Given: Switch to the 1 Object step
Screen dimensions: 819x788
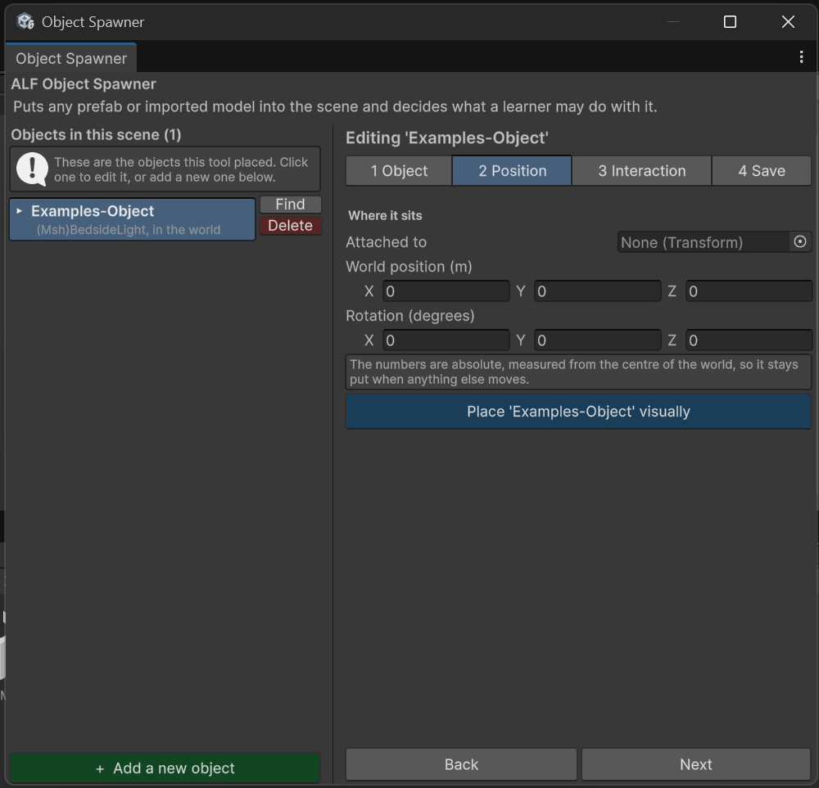Looking at the screenshot, I should (399, 171).
